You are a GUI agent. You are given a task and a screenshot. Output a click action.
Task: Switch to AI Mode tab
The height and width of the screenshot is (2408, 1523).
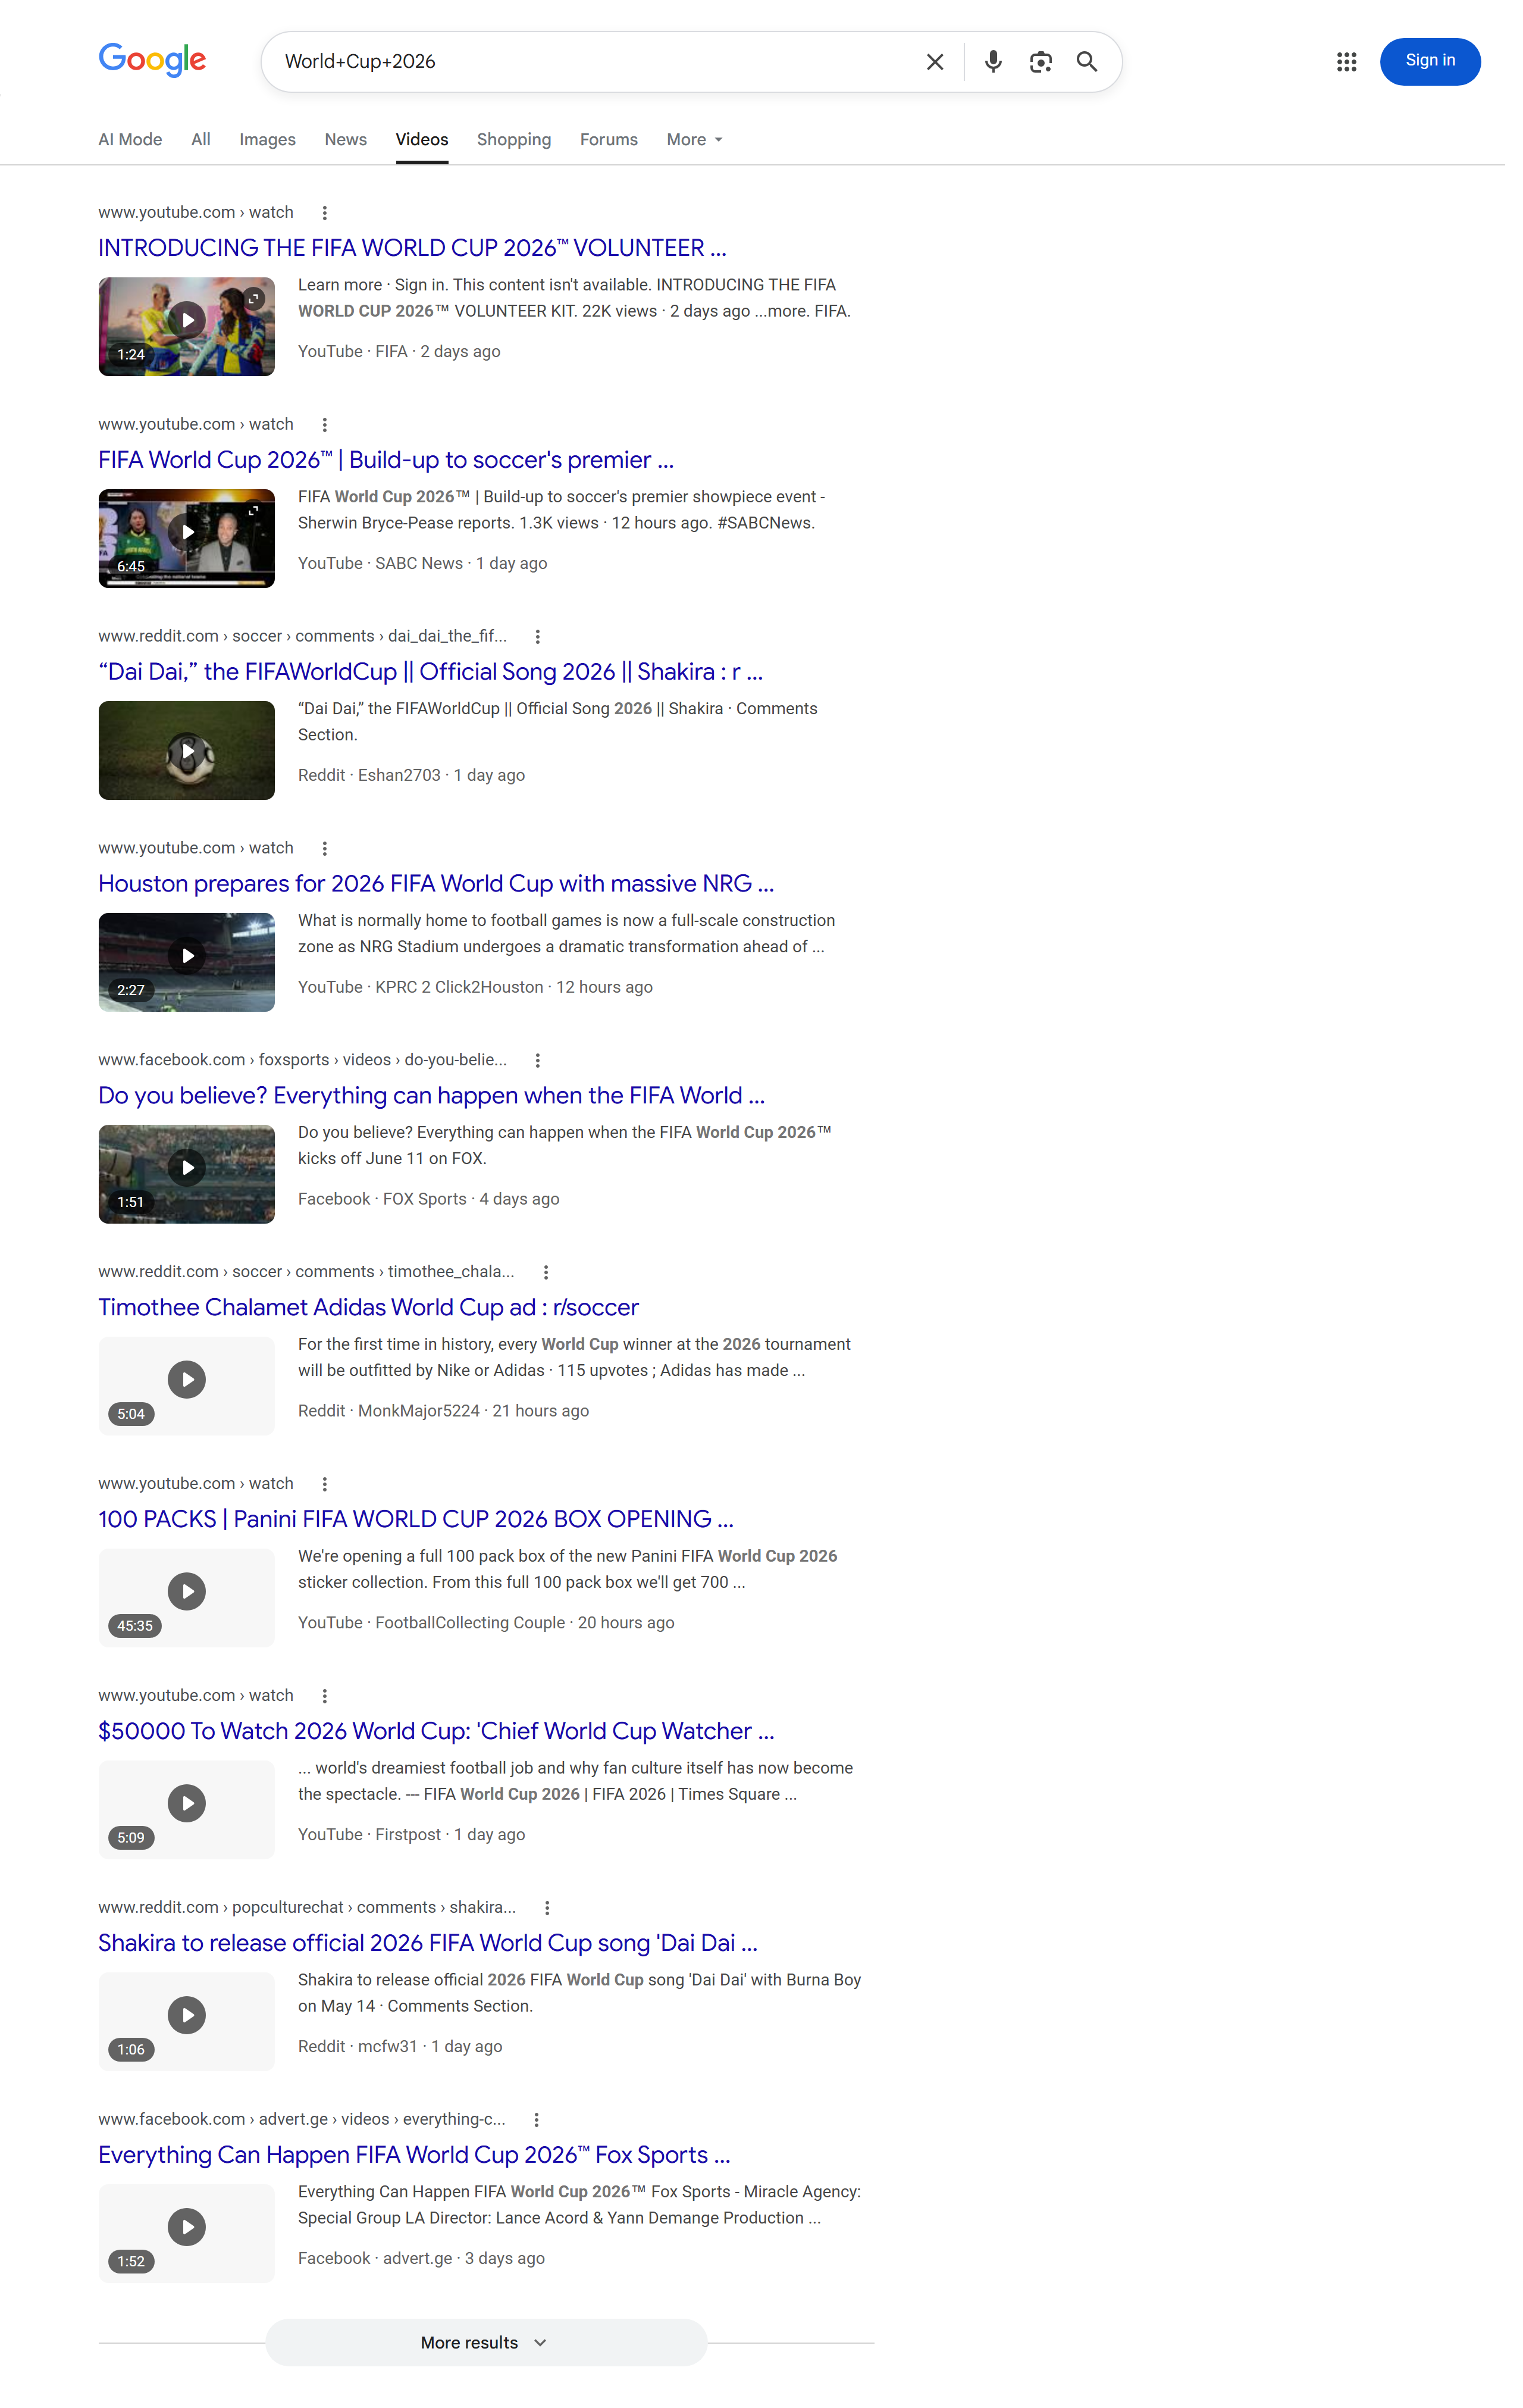[130, 140]
